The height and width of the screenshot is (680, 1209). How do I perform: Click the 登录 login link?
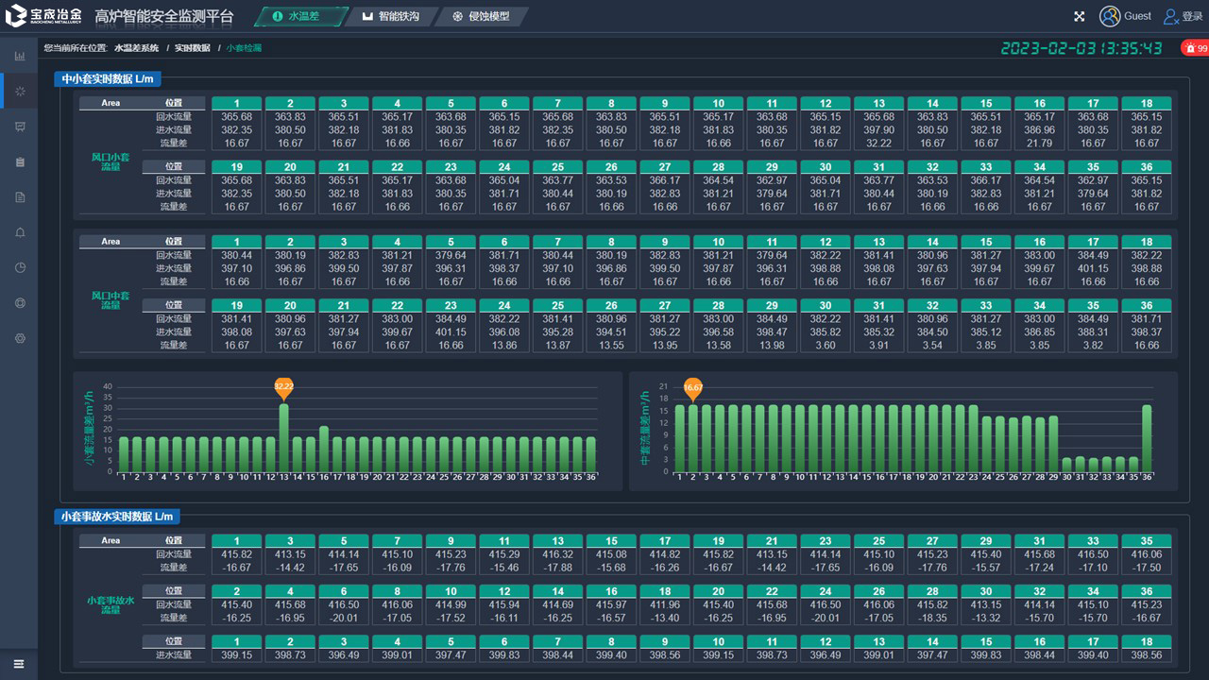tap(1192, 17)
